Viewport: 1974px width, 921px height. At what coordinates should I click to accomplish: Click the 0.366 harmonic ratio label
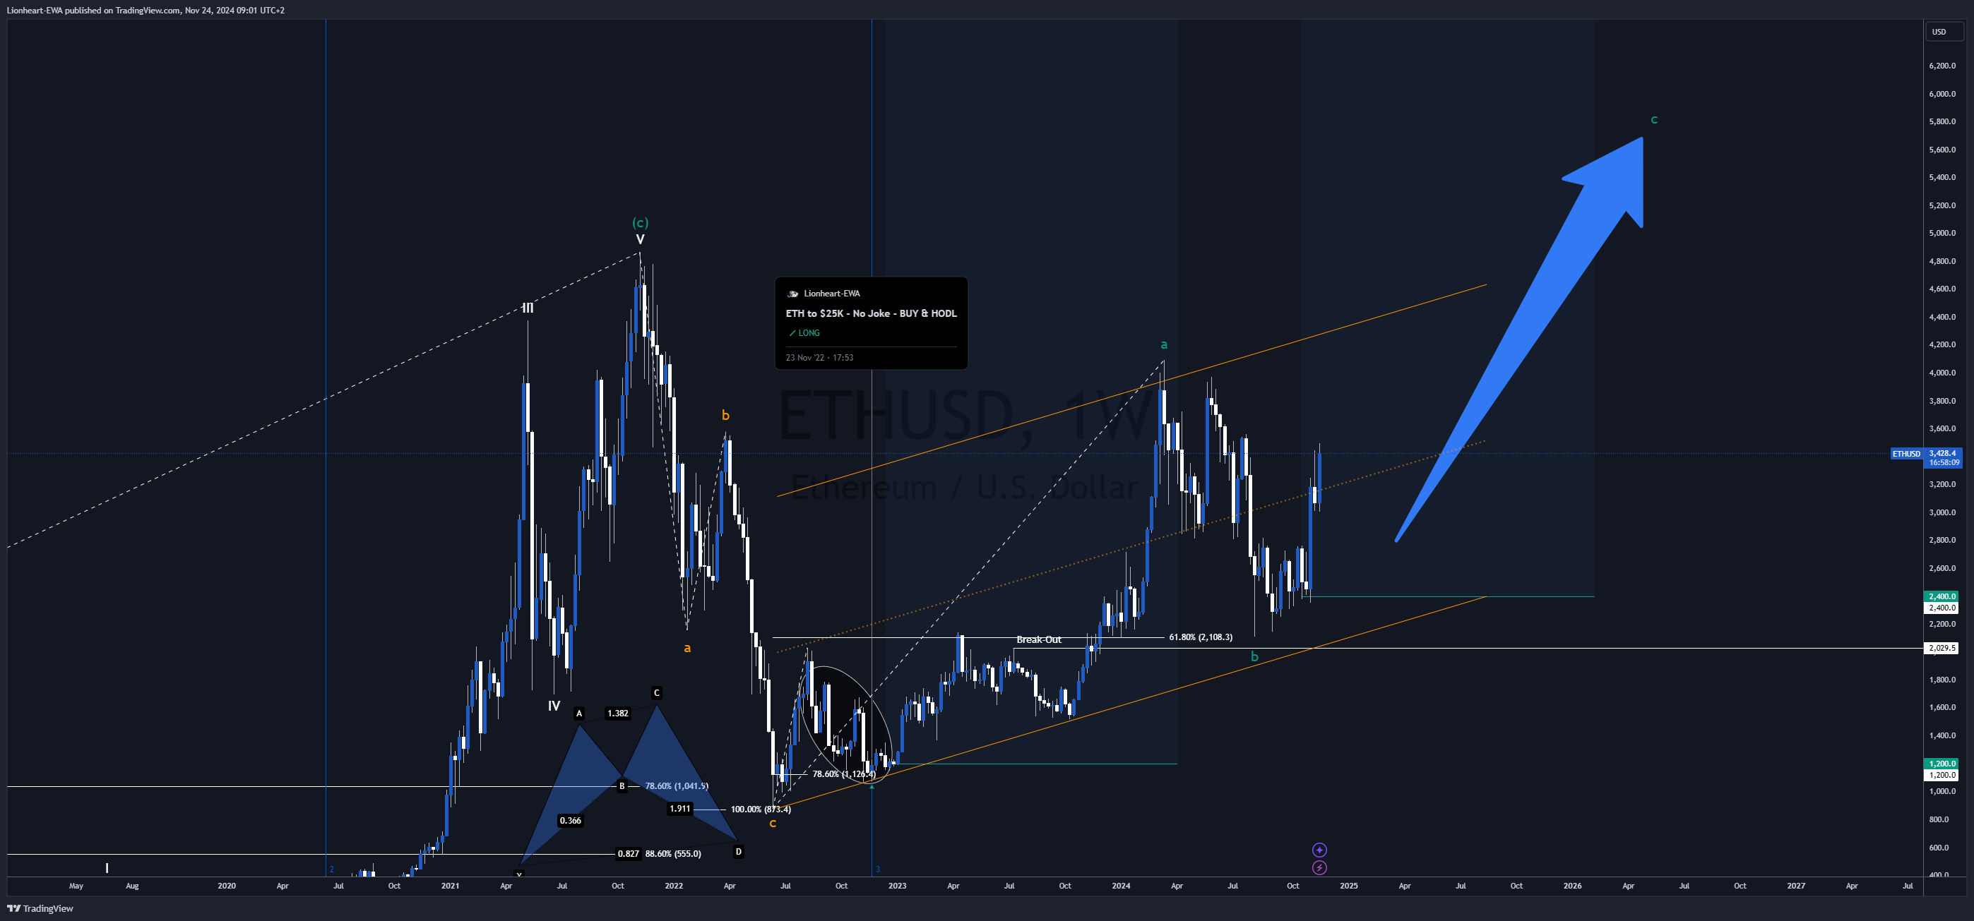coord(570,821)
